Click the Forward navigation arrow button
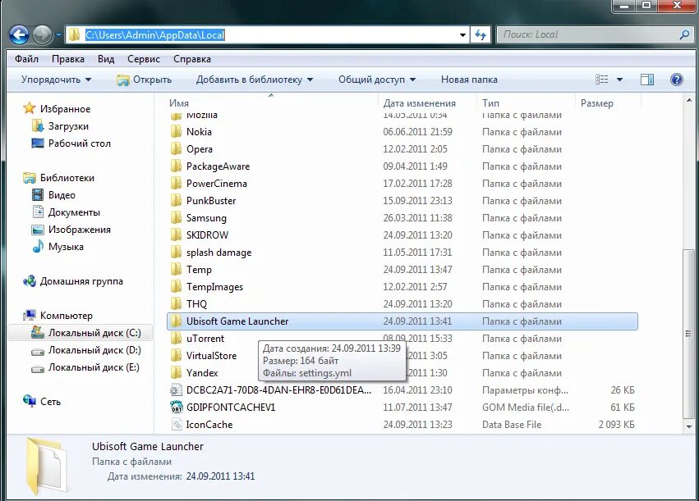The image size is (699, 501). 43,34
